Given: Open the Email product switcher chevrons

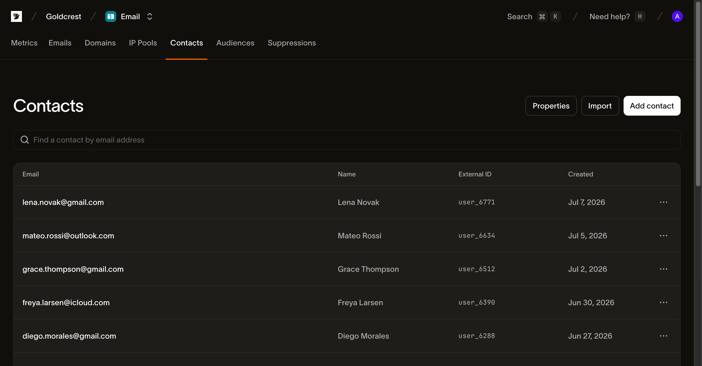Looking at the screenshot, I should [x=150, y=16].
